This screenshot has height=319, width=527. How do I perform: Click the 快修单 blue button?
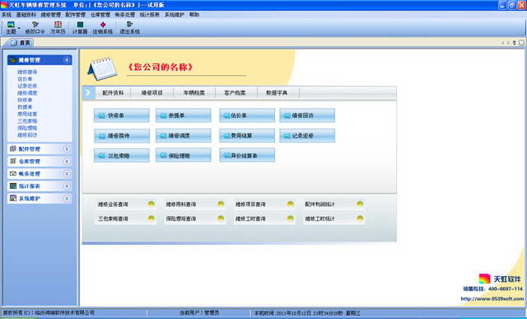tap(122, 115)
